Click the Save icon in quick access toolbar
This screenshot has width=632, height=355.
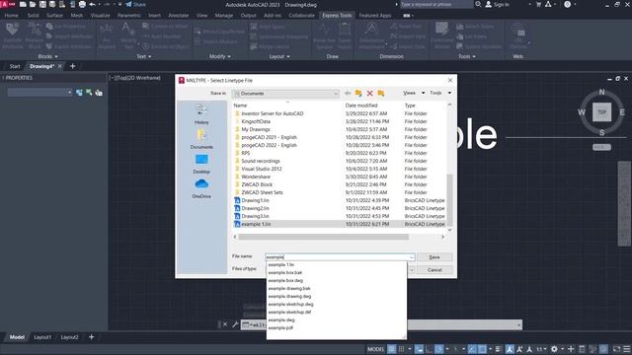point(42,4)
